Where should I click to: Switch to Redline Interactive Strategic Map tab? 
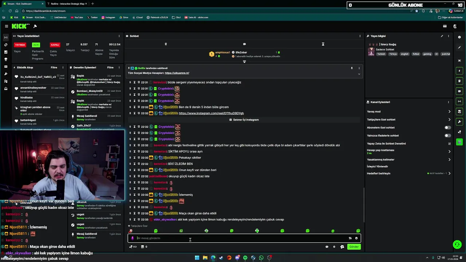67,4
